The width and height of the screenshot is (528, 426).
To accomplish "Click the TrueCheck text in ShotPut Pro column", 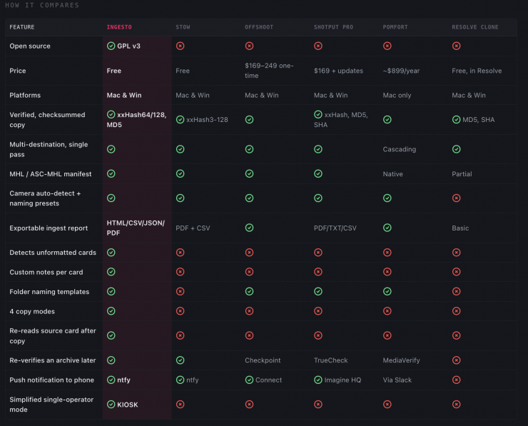I will pos(330,360).
